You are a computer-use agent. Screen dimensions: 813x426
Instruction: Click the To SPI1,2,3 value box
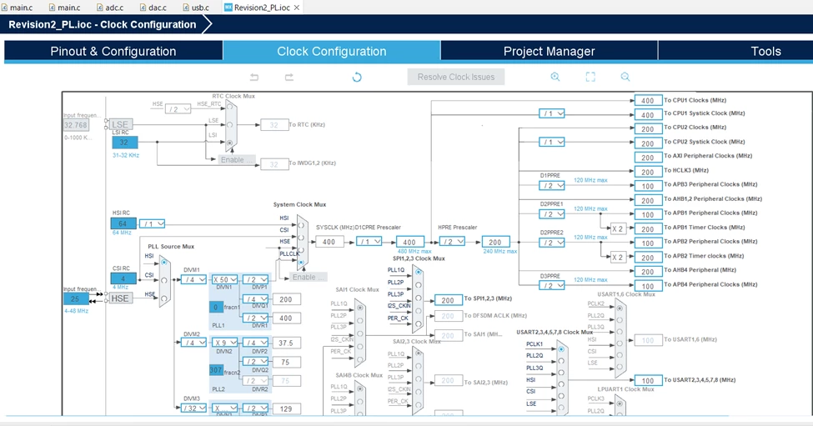point(449,300)
